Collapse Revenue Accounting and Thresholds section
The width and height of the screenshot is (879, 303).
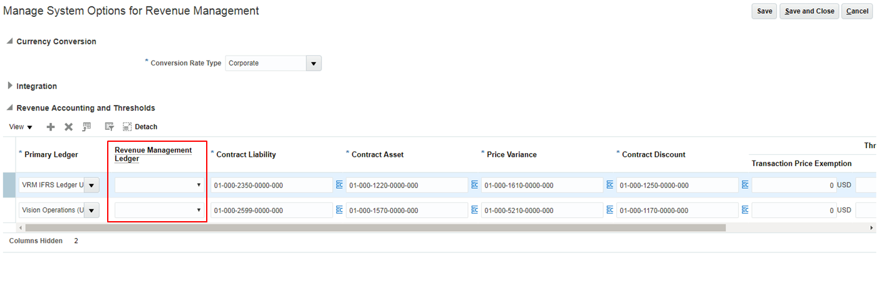tap(9, 108)
